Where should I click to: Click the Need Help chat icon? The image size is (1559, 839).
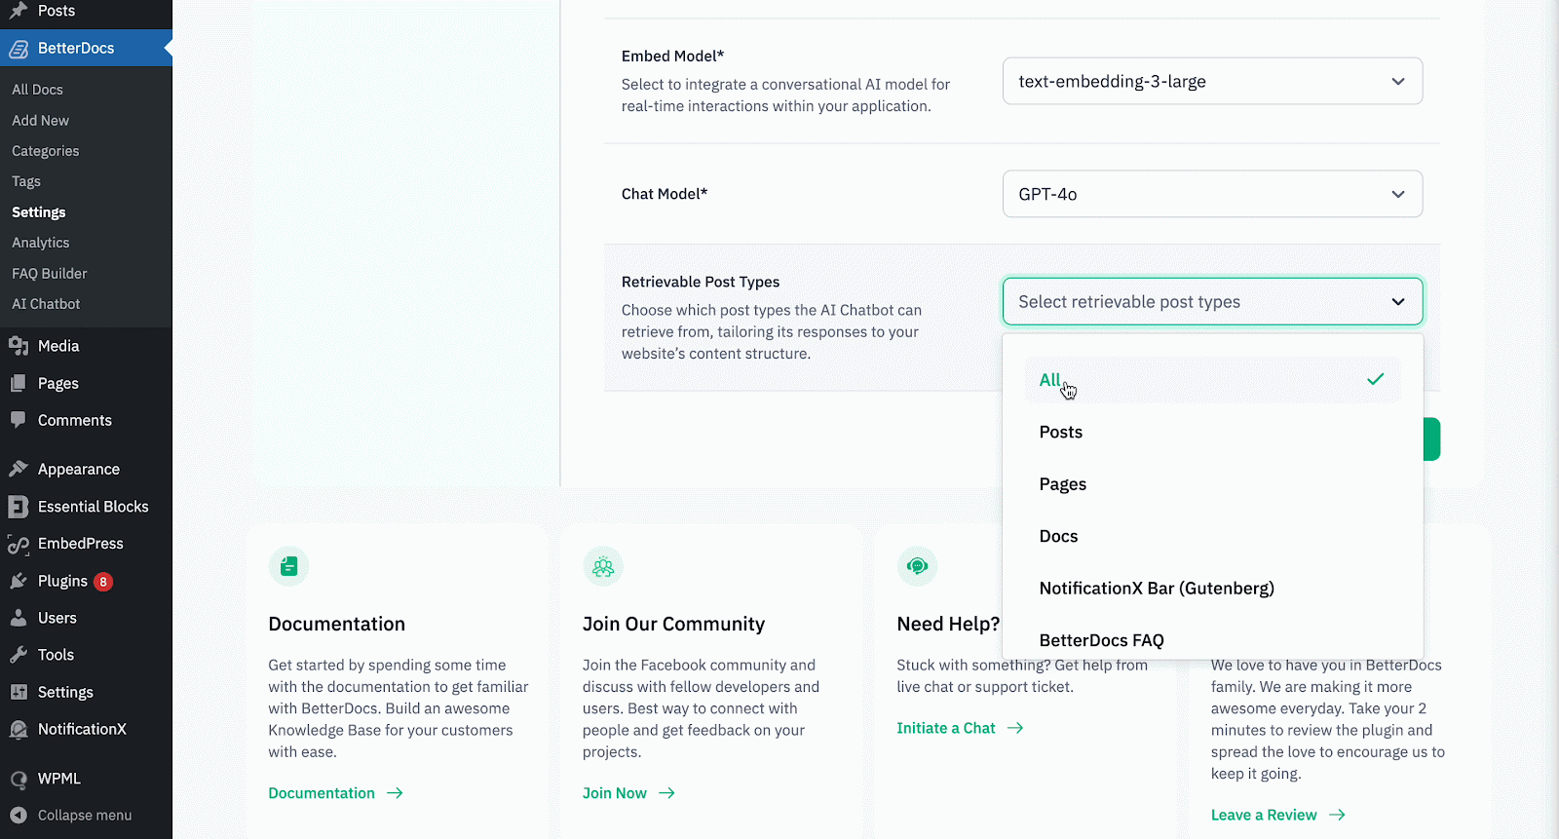pos(917,566)
